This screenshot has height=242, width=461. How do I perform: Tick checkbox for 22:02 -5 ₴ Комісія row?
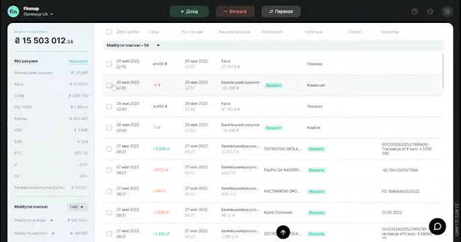pos(109,128)
